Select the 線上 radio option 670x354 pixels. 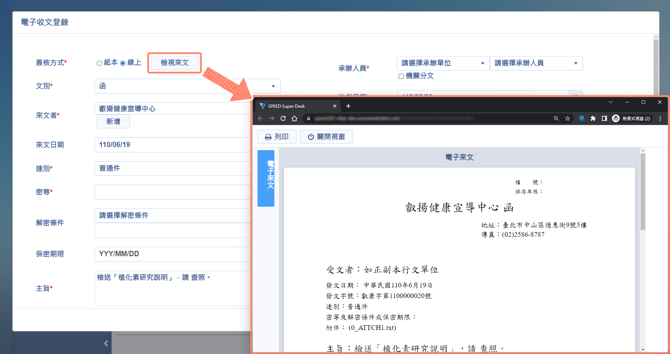coord(123,63)
